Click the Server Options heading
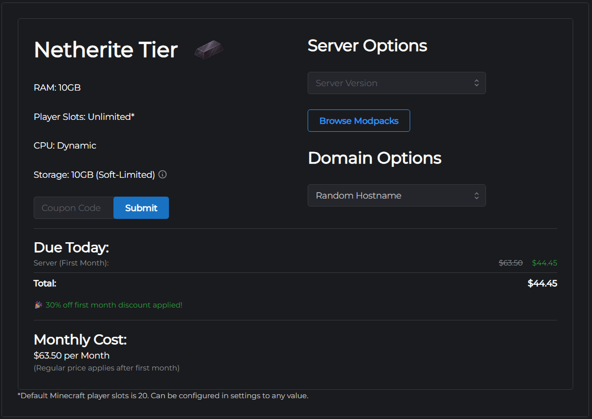The height and width of the screenshot is (419, 592). [368, 46]
